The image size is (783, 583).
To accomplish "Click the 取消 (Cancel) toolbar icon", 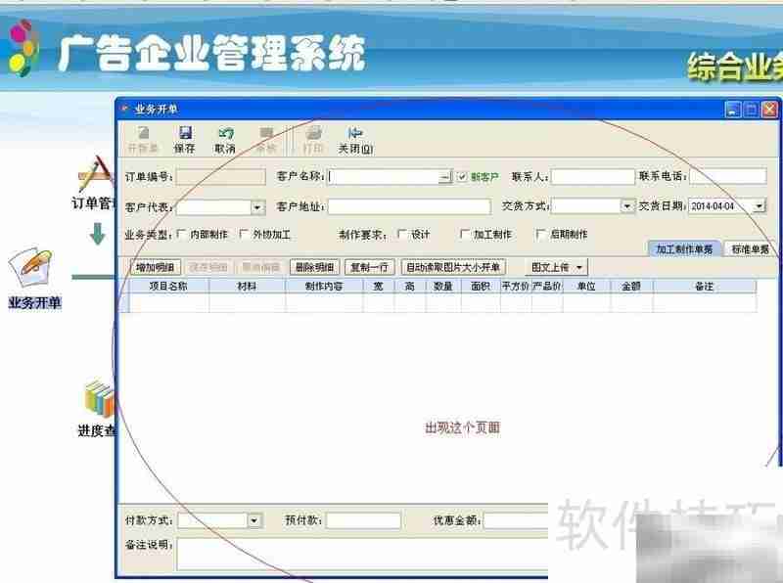I will click(x=225, y=137).
